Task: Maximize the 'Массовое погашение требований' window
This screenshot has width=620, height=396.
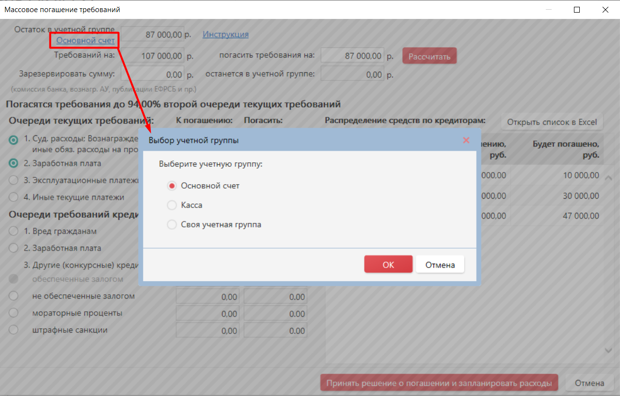Action: (577, 10)
